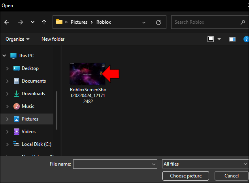Expand the Pictures tree node
The image size is (249, 183).
pos(7,119)
